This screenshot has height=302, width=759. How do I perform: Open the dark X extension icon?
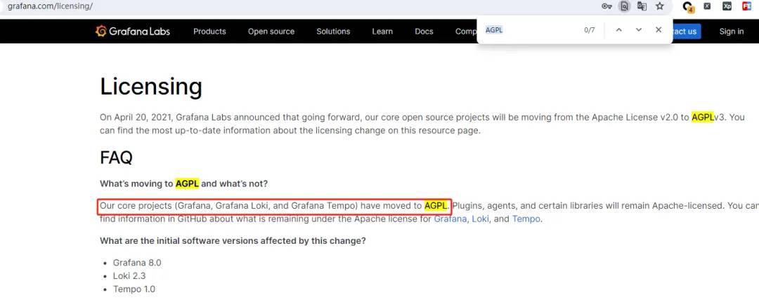707,6
